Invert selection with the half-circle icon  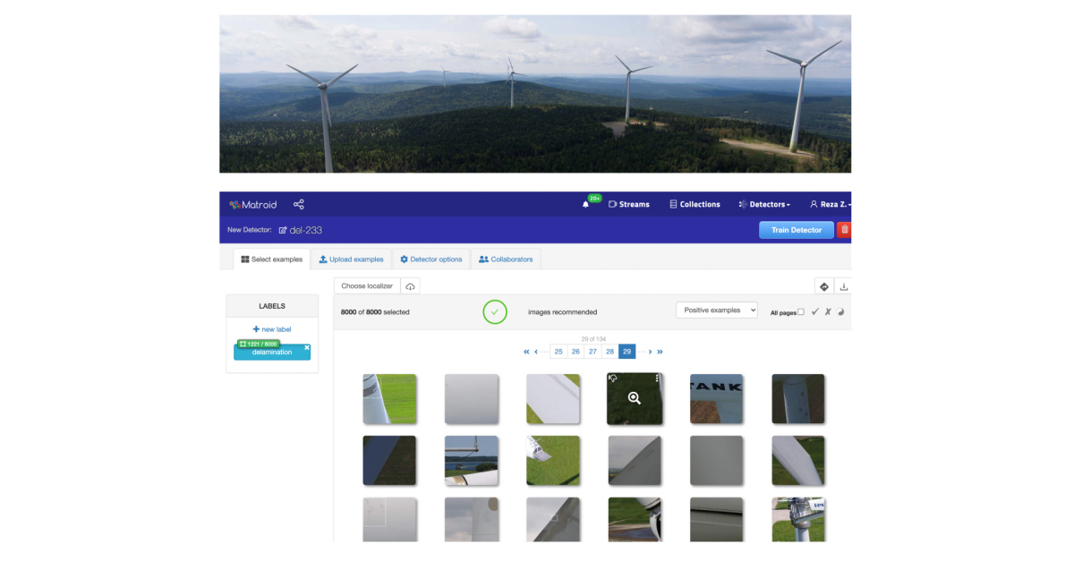(842, 312)
